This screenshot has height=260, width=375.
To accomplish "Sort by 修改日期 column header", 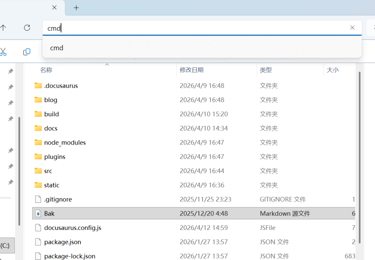I will [x=192, y=70].
